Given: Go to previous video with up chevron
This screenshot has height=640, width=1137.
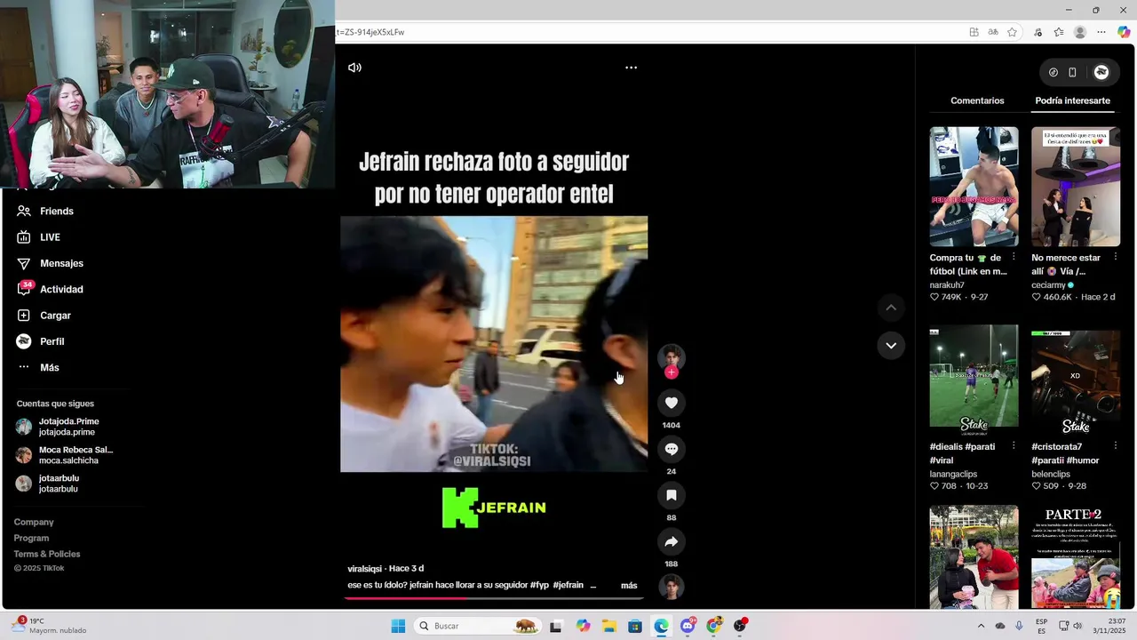Looking at the screenshot, I should click(891, 308).
